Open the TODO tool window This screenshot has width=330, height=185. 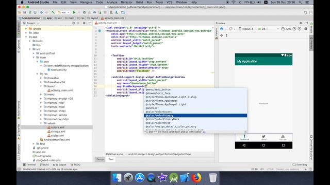point(76,164)
